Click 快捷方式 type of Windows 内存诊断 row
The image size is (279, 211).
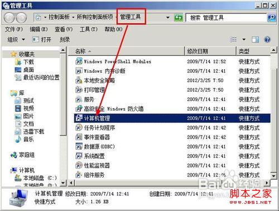(x=249, y=71)
